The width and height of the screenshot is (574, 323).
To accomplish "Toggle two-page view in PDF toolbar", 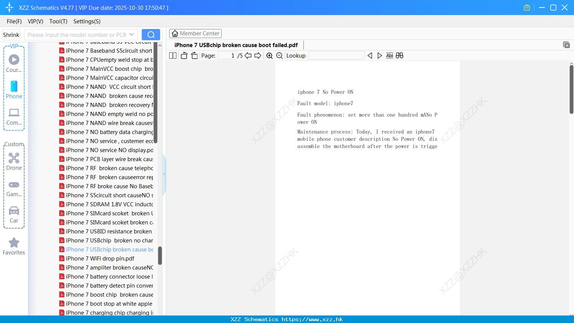I will [x=173, y=56].
